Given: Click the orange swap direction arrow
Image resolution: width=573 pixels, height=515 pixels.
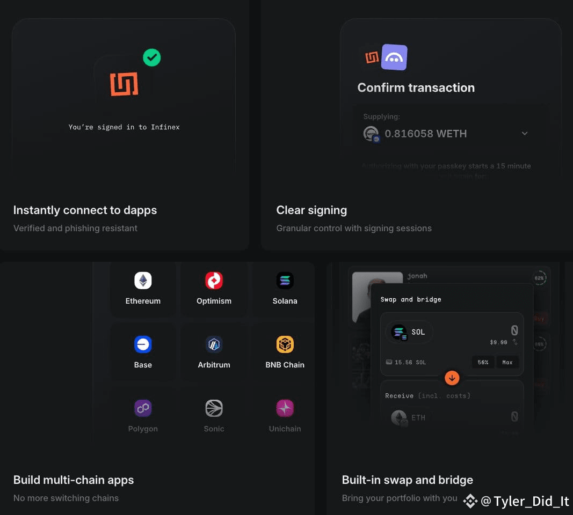Looking at the screenshot, I should [452, 378].
